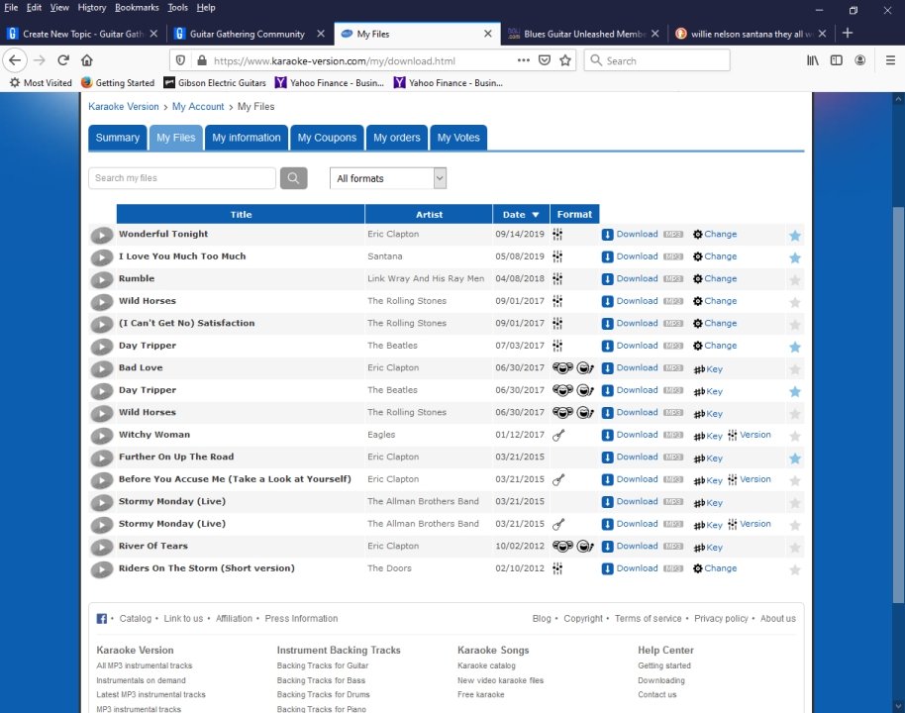Switch to Blues Guitar Unleashed browser tab
This screenshot has width=905, height=713.
[584, 34]
